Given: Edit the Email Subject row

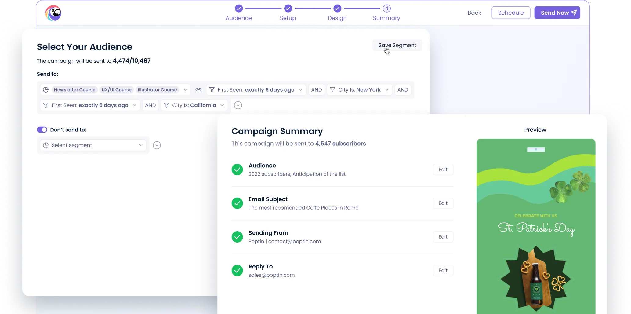Looking at the screenshot, I should pos(443,203).
